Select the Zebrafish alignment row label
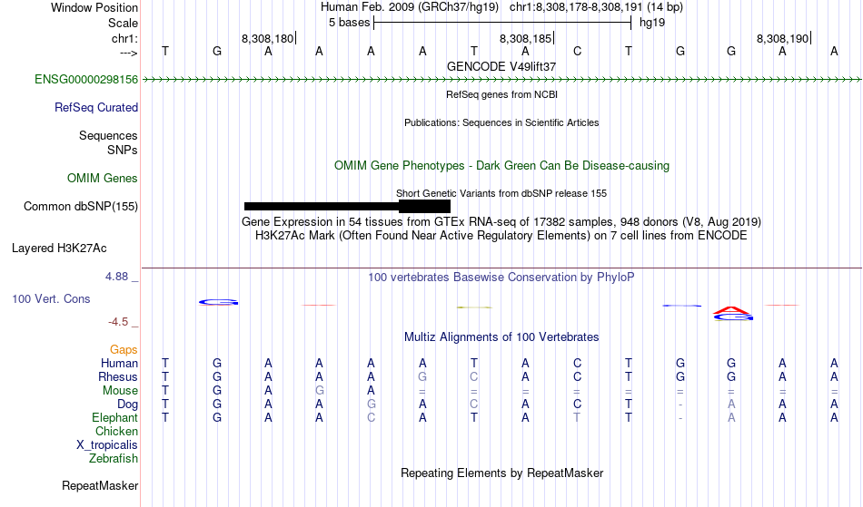The height and width of the screenshot is (507, 863). [114, 459]
